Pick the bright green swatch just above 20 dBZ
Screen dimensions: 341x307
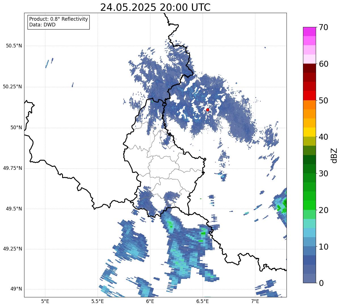tap(309, 205)
